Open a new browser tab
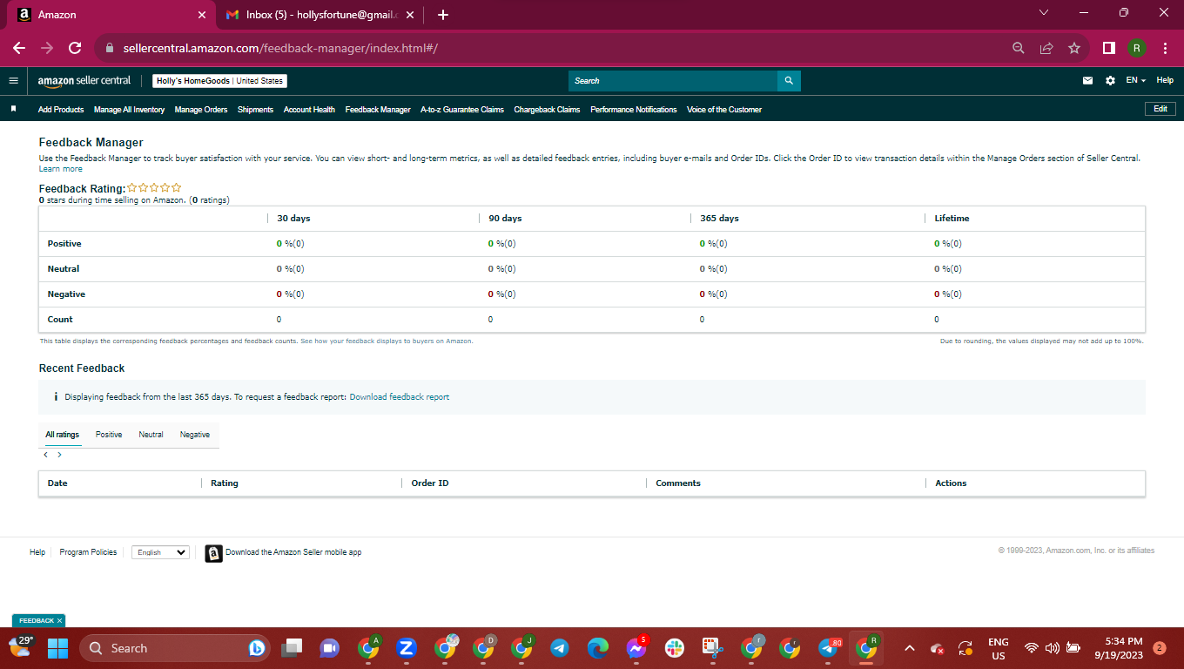 (443, 15)
